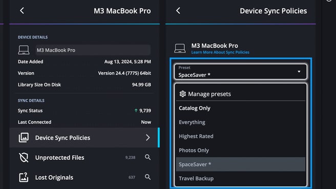Click laptop icon in Device Details

(24, 50)
